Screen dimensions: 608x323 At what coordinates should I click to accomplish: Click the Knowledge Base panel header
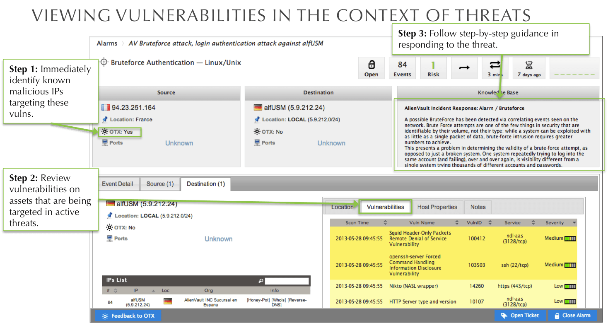click(x=498, y=92)
